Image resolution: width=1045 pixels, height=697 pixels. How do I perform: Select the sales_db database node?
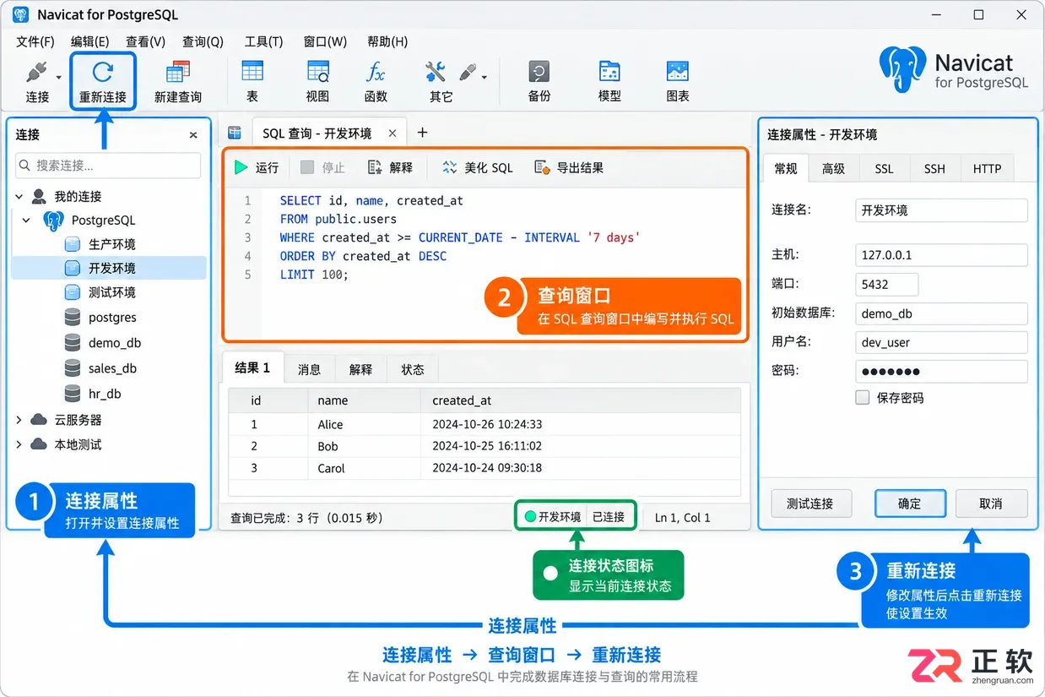(x=112, y=368)
